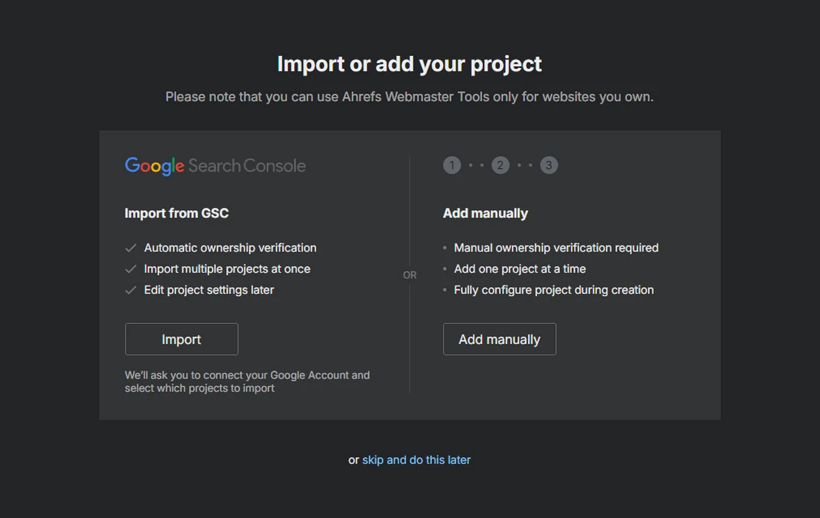Click the Google Search Console logo
Screen dimensions: 820x518
click(215, 166)
